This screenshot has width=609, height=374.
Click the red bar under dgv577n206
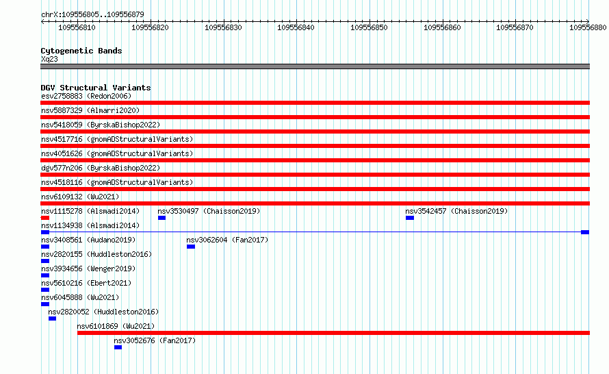315,175
